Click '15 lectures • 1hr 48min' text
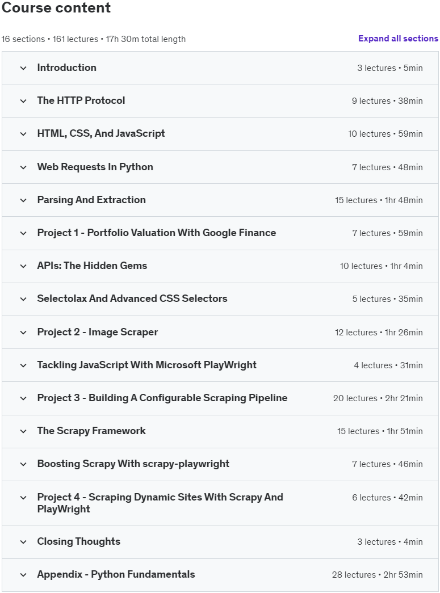Image resolution: width=440 pixels, height=593 pixels. [379, 200]
